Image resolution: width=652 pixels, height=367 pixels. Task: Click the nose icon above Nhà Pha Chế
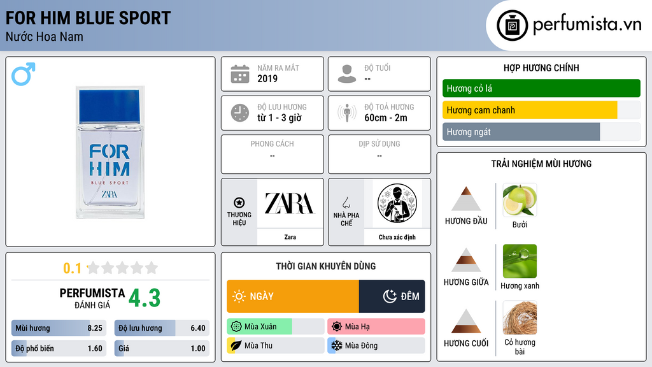click(x=346, y=203)
